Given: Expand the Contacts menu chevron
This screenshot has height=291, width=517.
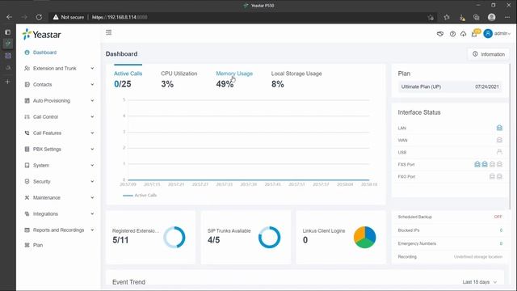Looking at the screenshot, I should click(92, 84).
